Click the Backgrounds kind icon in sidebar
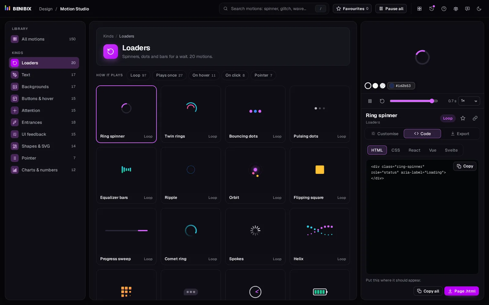 click(15, 87)
